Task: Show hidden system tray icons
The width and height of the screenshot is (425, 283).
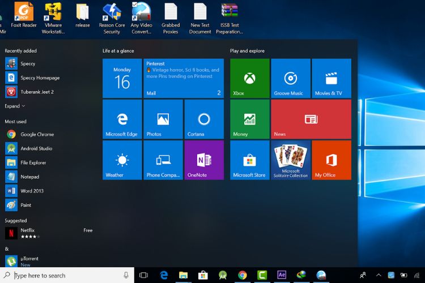Action: 379,275
